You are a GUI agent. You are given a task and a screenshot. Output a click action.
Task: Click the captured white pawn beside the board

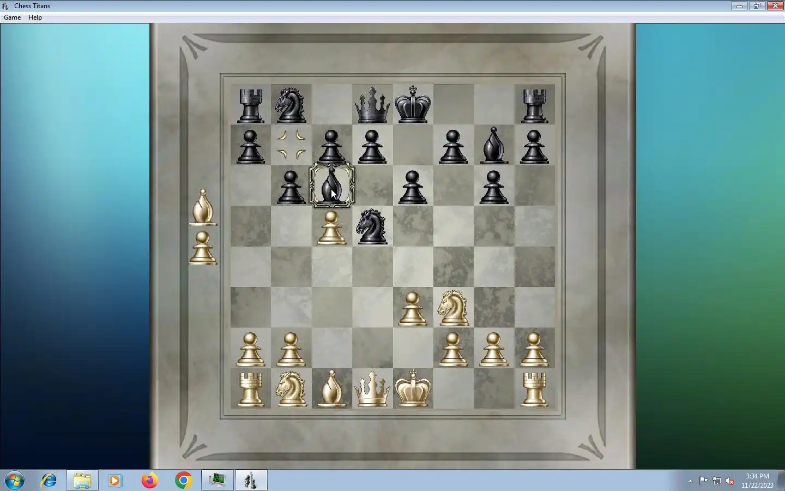point(203,248)
